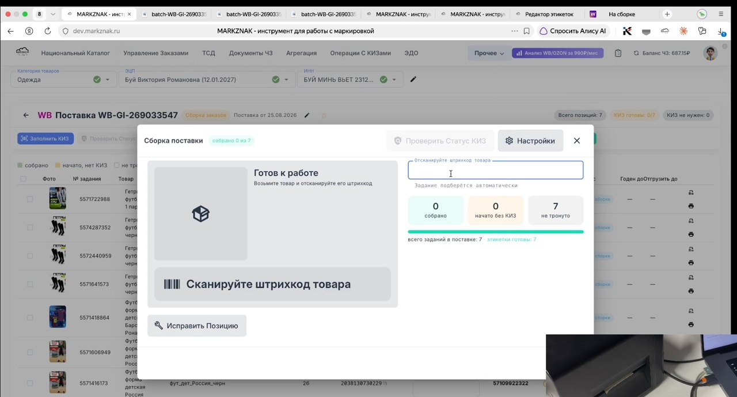This screenshot has height=397, width=737.
Task: Select checkbox for task 5571641573
Action: (30, 284)
